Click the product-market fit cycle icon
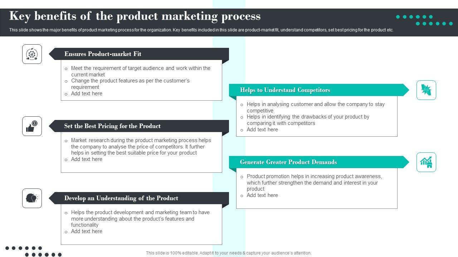458x257 pixels. click(32, 54)
